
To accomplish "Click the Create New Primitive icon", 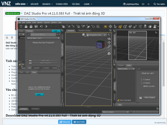I will pyautogui.click(x=88, y=26).
